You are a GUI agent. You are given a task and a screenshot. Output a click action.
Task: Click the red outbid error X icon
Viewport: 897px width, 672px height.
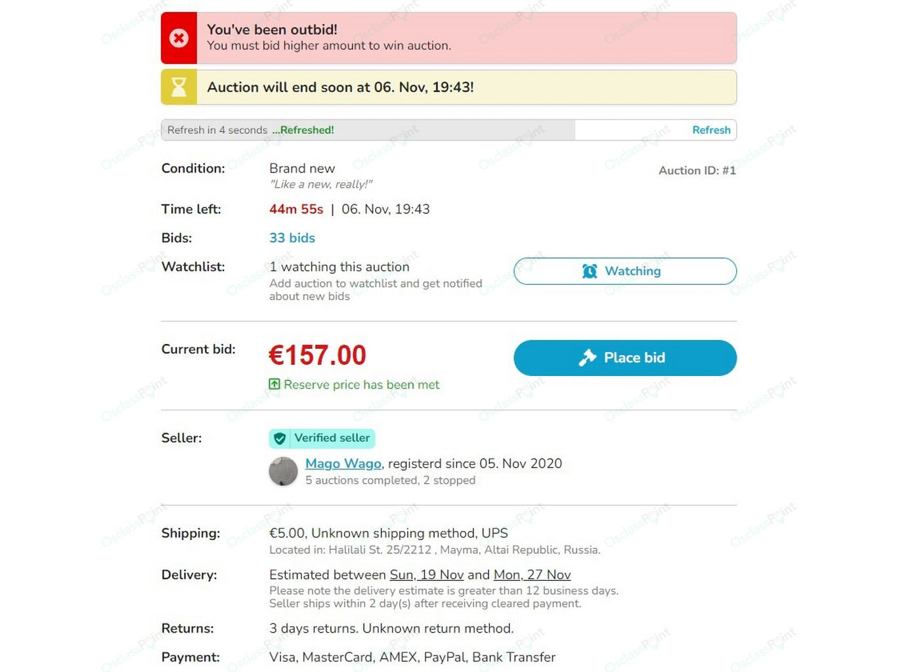(x=179, y=38)
